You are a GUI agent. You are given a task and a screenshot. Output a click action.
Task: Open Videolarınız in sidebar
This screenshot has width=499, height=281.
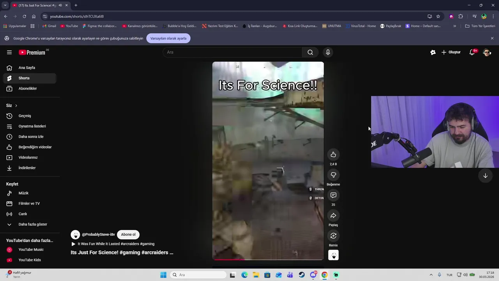click(30, 158)
